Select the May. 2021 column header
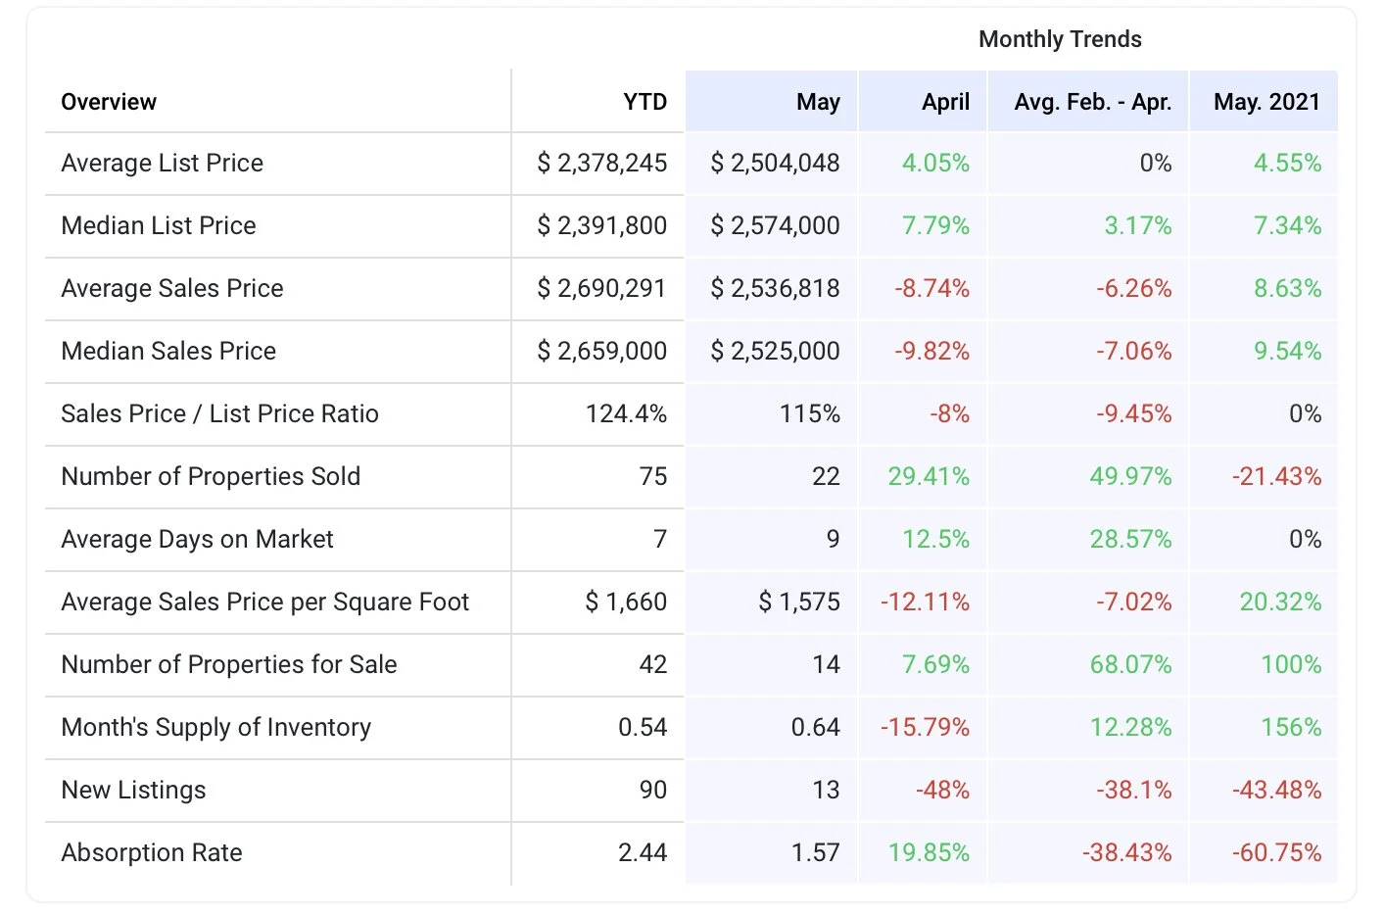The height and width of the screenshot is (916, 1384). [1266, 102]
